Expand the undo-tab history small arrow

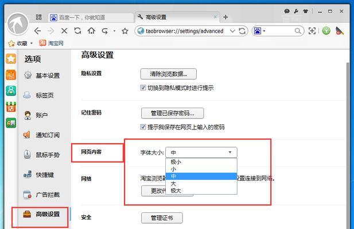(x=115, y=31)
